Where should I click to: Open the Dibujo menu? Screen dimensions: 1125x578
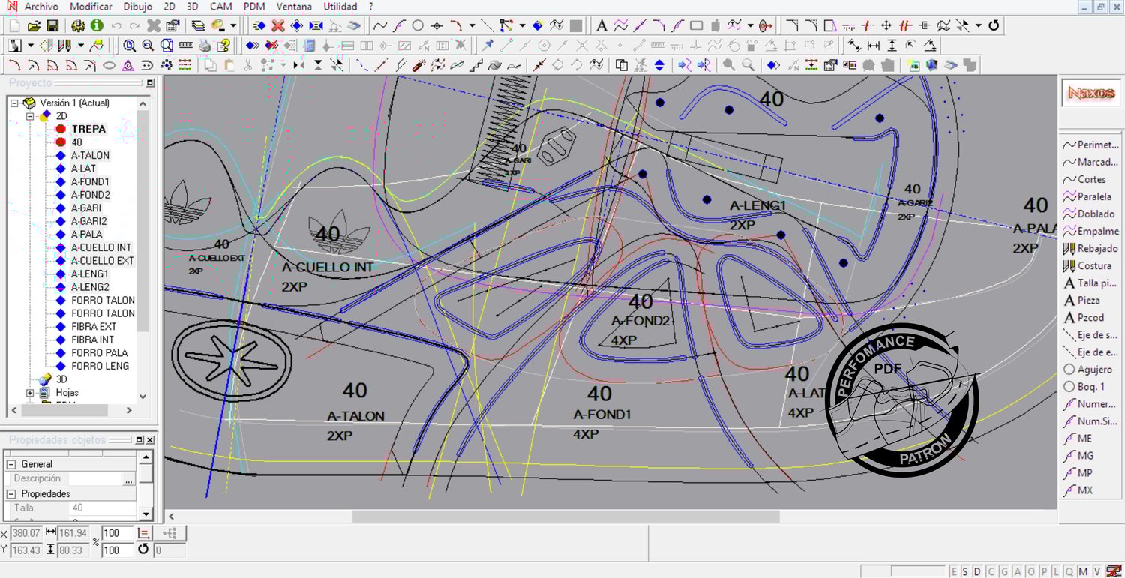pyautogui.click(x=137, y=7)
